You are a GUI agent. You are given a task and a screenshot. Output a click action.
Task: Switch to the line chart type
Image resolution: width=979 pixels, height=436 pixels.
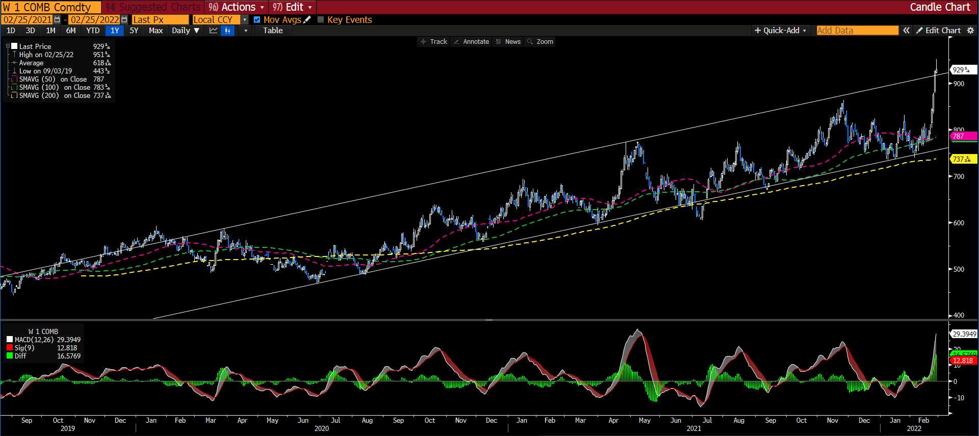coord(213,31)
